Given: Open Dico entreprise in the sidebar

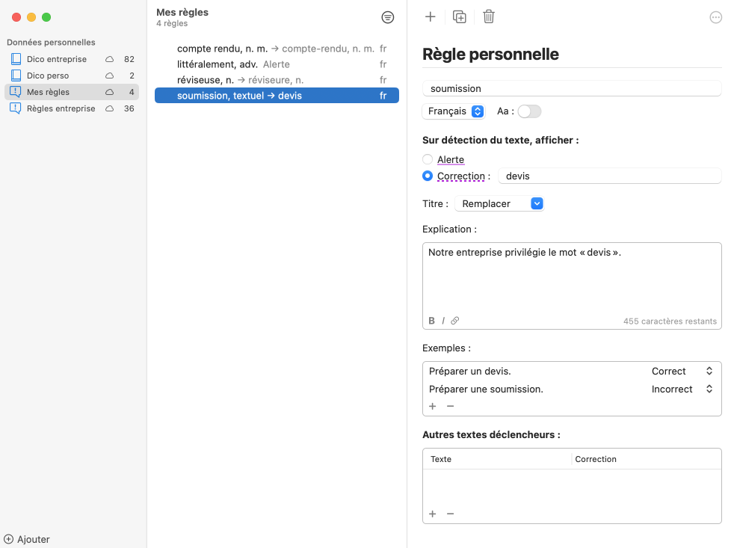Looking at the screenshot, I should 57,59.
